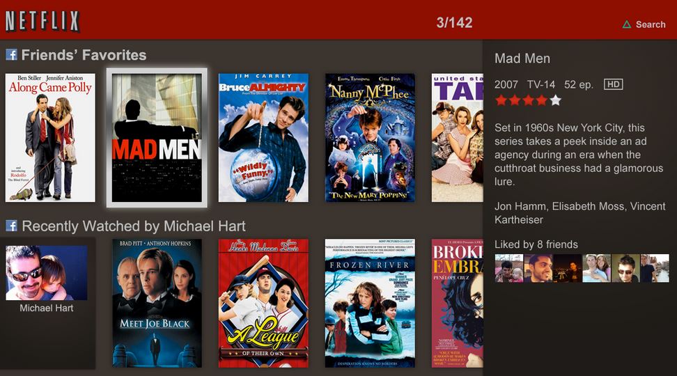Choose the Frozen River poster

coord(370,303)
